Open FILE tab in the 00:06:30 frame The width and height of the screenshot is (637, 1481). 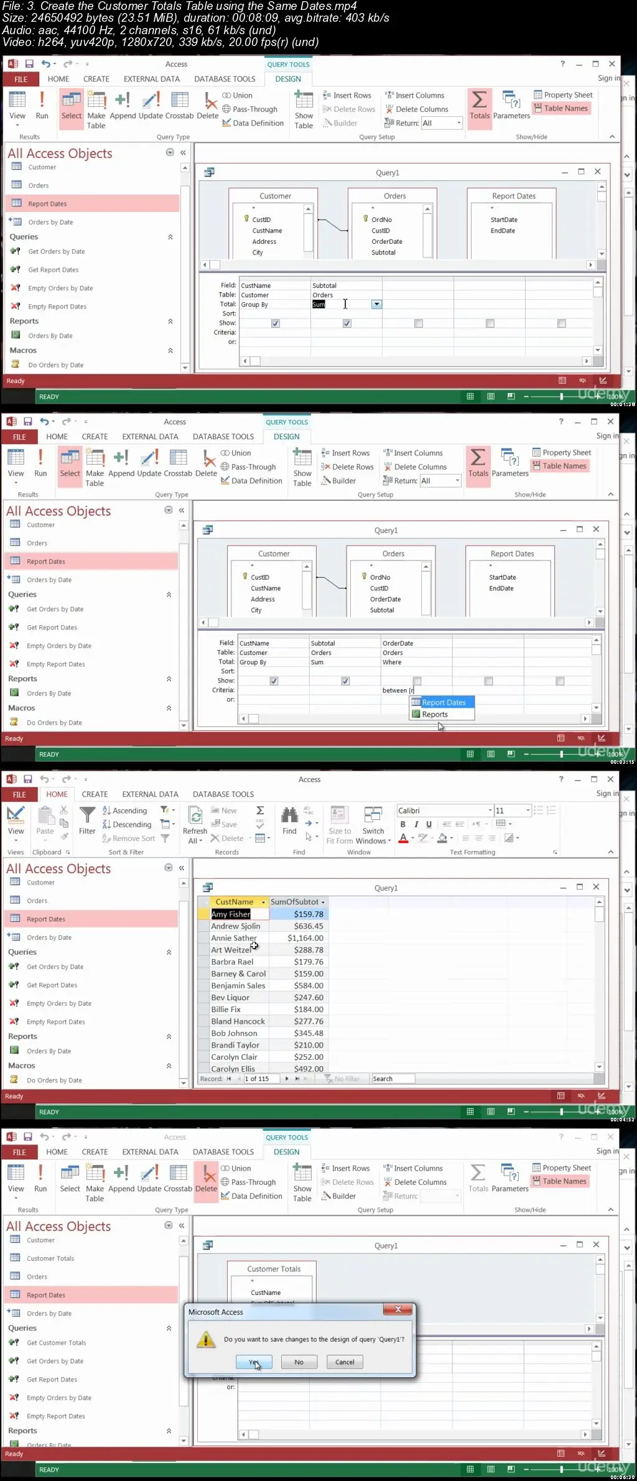[19, 1152]
